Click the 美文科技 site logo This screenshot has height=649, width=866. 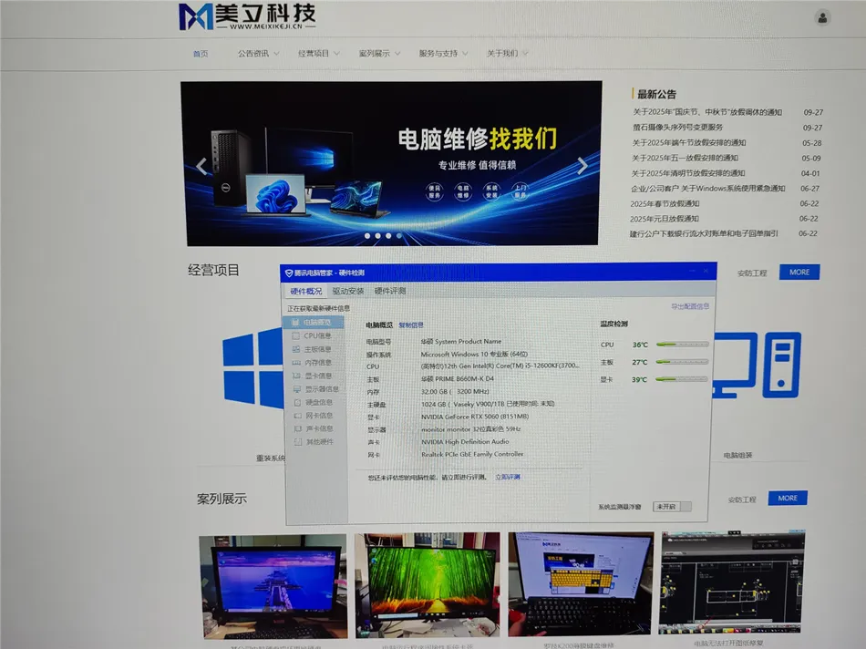tap(247, 16)
